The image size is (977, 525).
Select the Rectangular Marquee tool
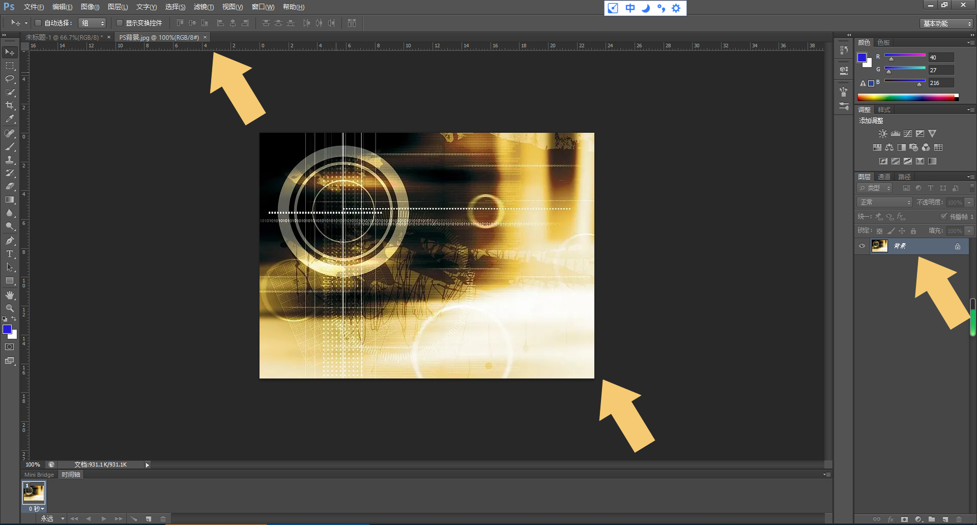pos(10,66)
